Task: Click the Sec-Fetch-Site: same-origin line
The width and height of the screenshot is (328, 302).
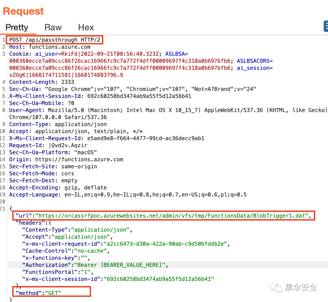Action: 53,166
